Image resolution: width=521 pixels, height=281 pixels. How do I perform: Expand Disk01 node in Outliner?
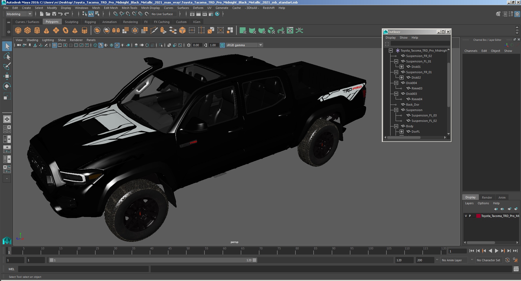tap(402, 67)
